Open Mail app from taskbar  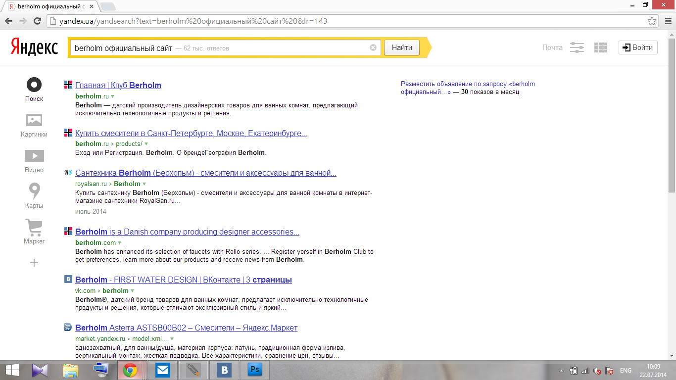pos(163,370)
